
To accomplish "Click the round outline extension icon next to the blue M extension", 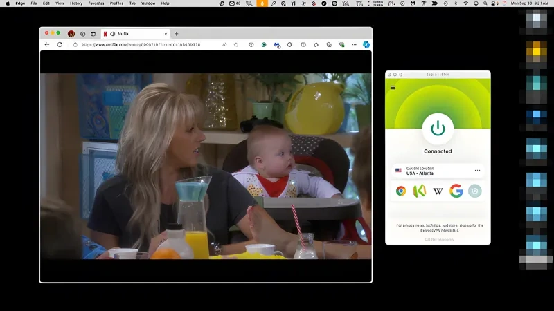I will 289,45.
